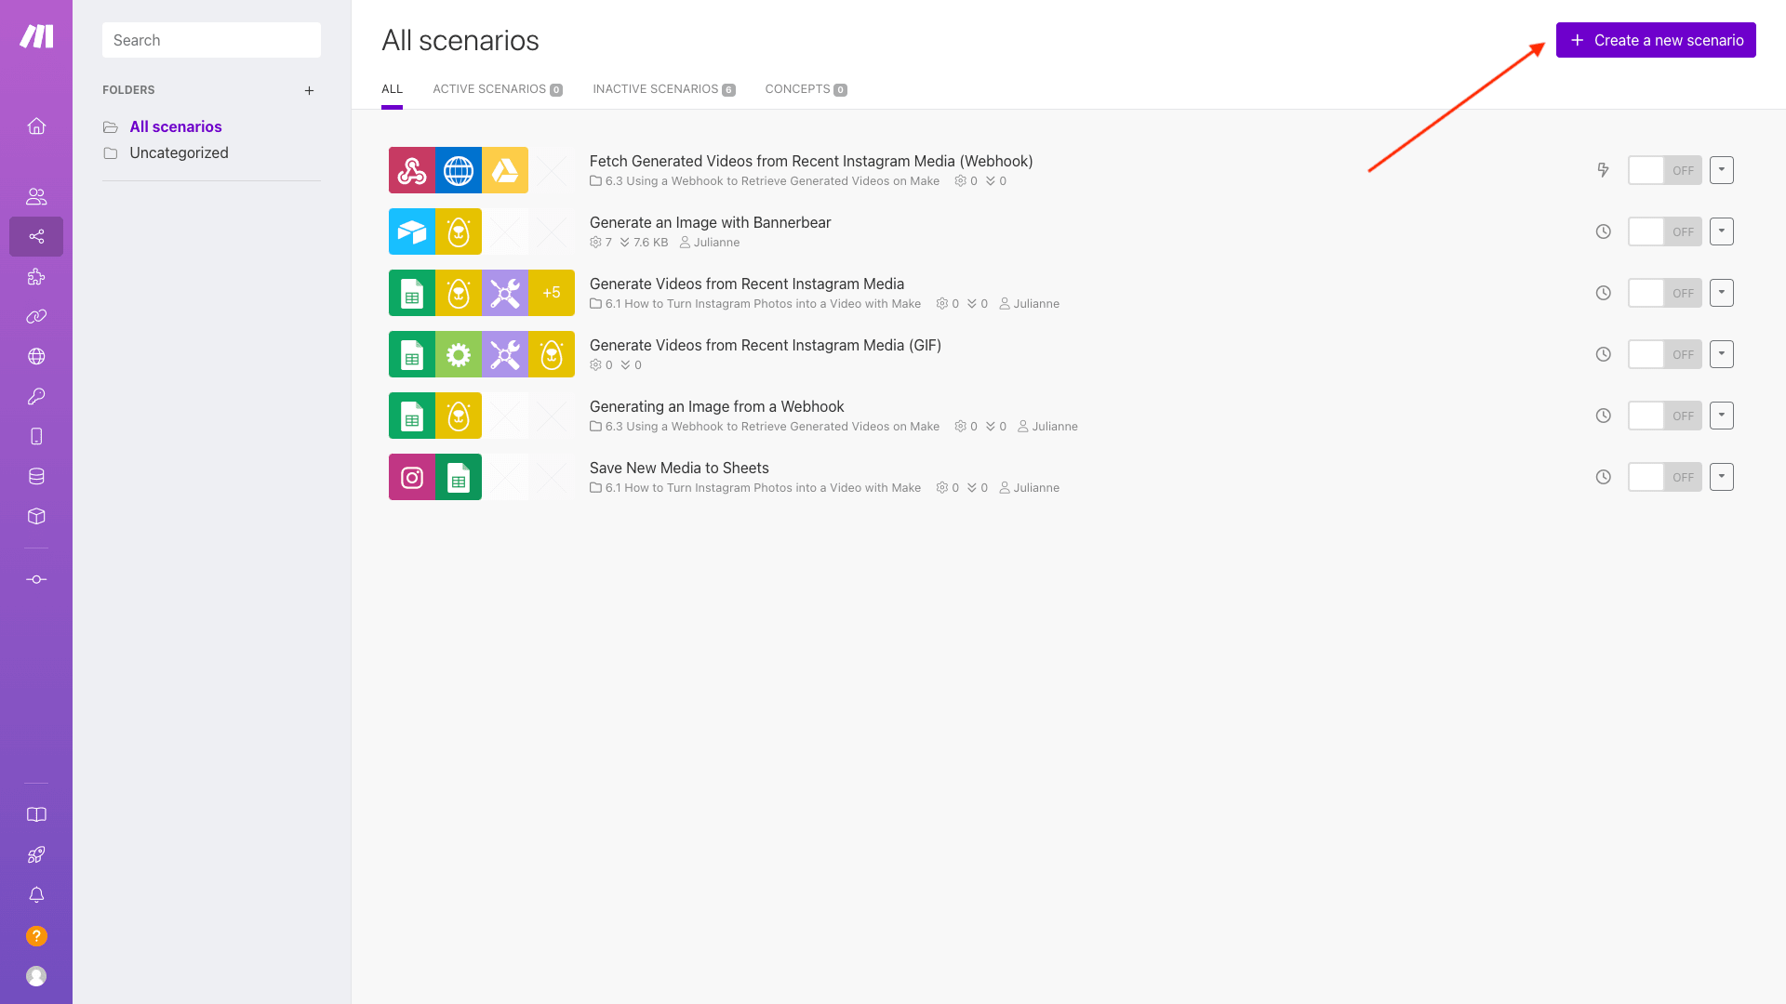1786x1004 pixels.
Task: Open schedule clock for Save New Media to Sheets
Action: click(x=1603, y=477)
